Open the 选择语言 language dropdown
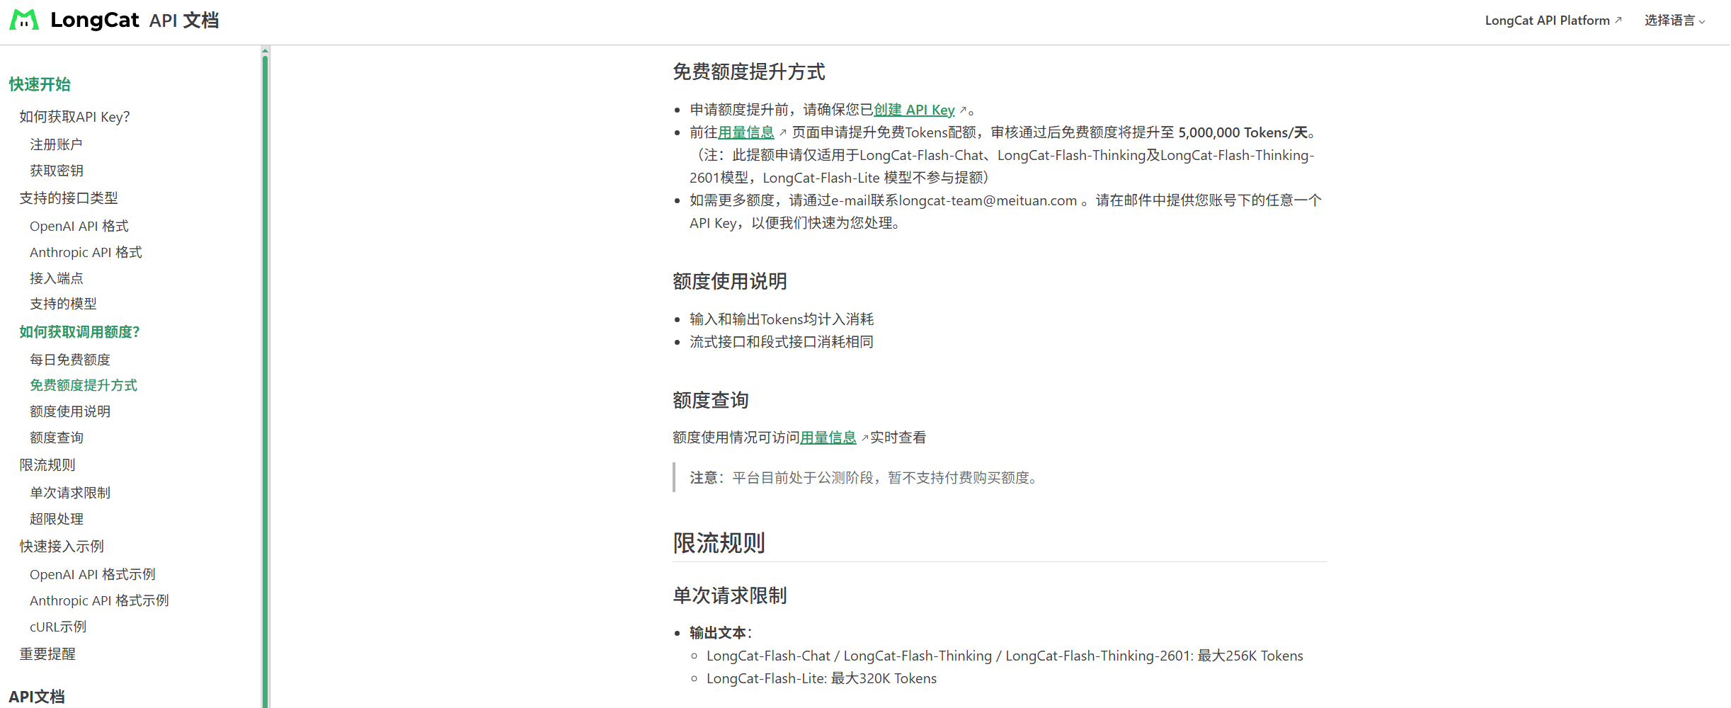The image size is (1731, 708). click(x=1674, y=20)
